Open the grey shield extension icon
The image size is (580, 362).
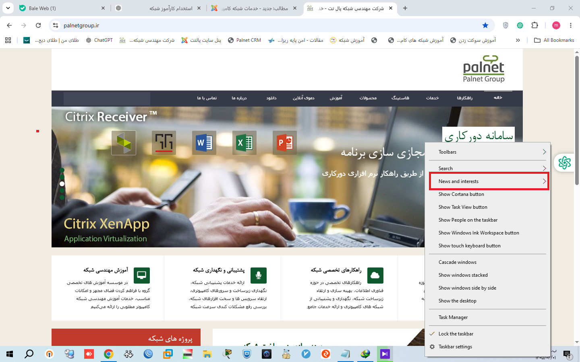(505, 25)
